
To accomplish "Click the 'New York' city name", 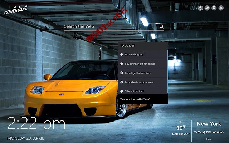I will [x=209, y=124].
